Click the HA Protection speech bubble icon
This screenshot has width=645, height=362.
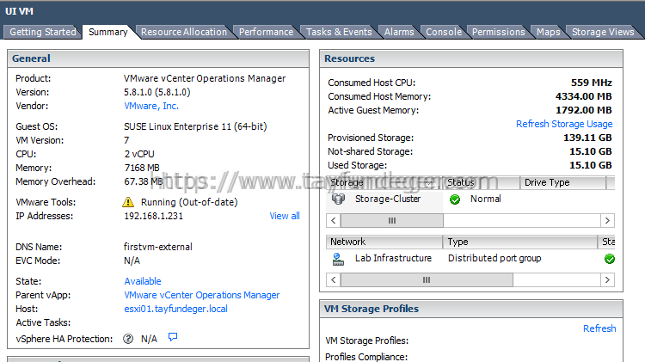point(173,337)
